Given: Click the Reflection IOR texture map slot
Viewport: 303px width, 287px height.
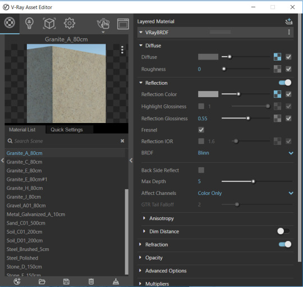Looking at the screenshot, I should (278, 141).
